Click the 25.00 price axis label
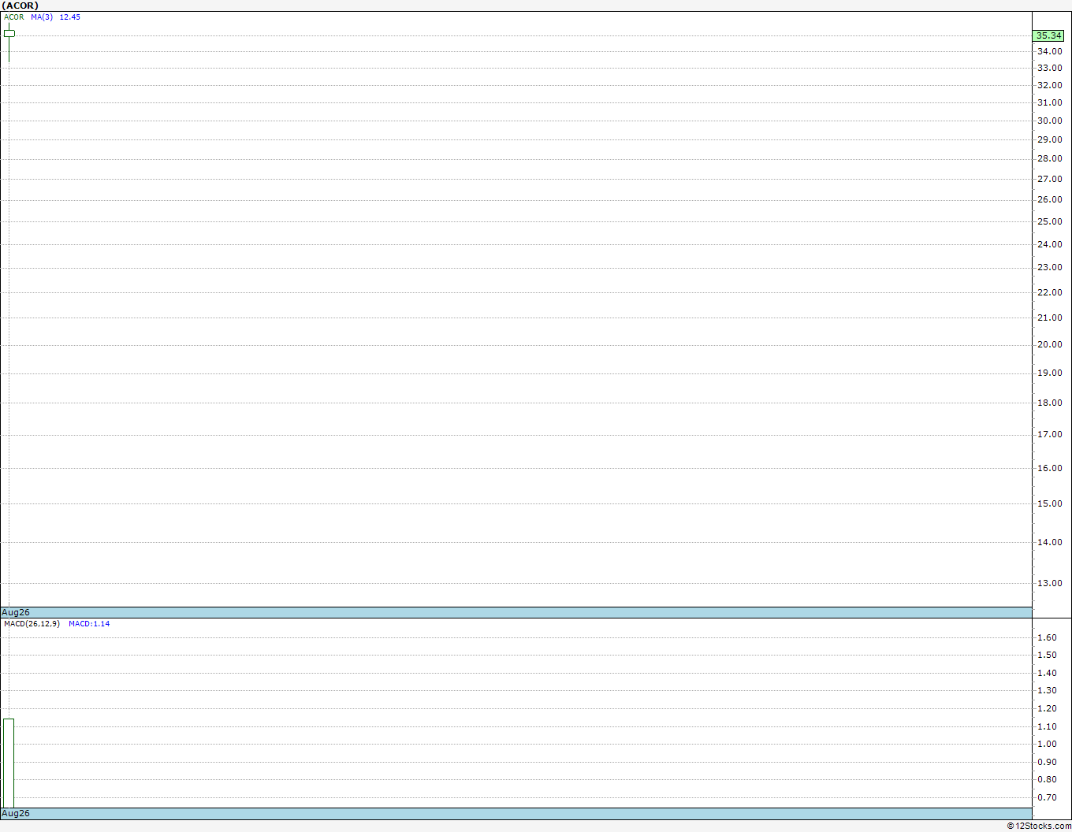Screen dimensions: 1072x832 tap(1049, 221)
